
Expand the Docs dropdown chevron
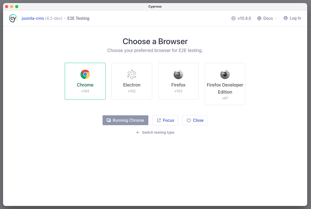pos(276,18)
